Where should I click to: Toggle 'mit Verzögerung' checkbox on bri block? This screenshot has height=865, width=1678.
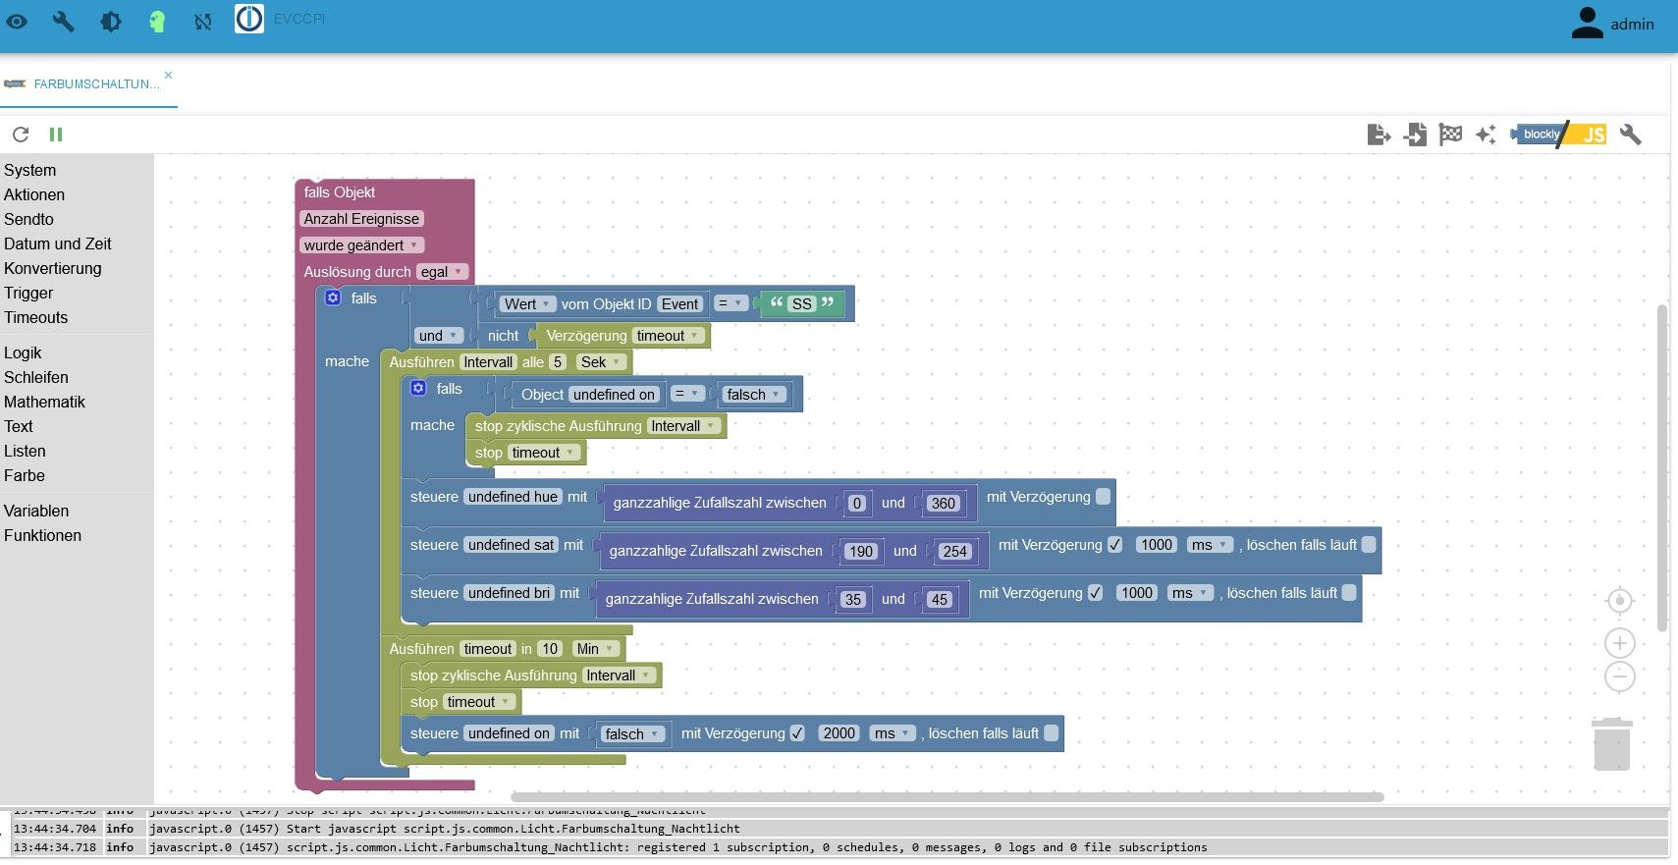coord(1095,593)
